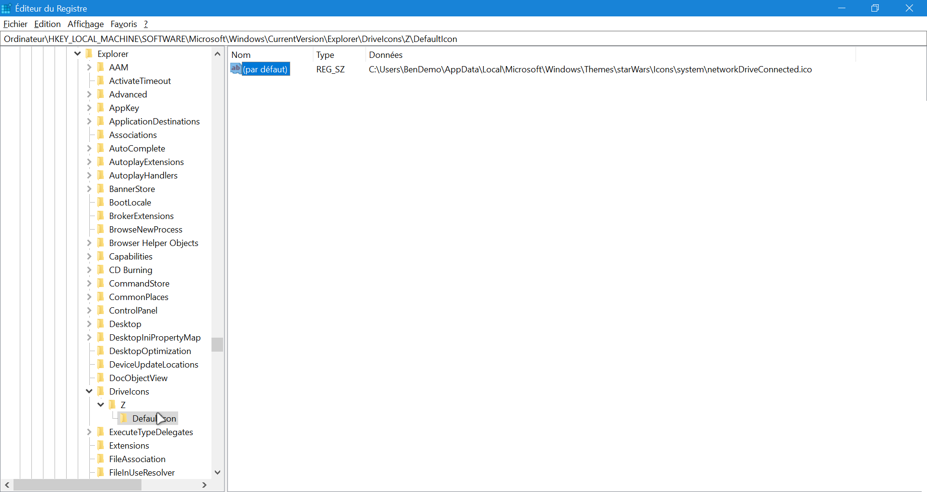Collapse the DriveIcons key

[x=89, y=391]
